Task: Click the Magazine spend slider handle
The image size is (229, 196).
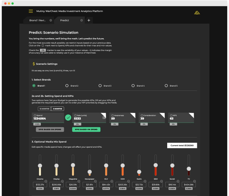Action: [x=73, y=165]
